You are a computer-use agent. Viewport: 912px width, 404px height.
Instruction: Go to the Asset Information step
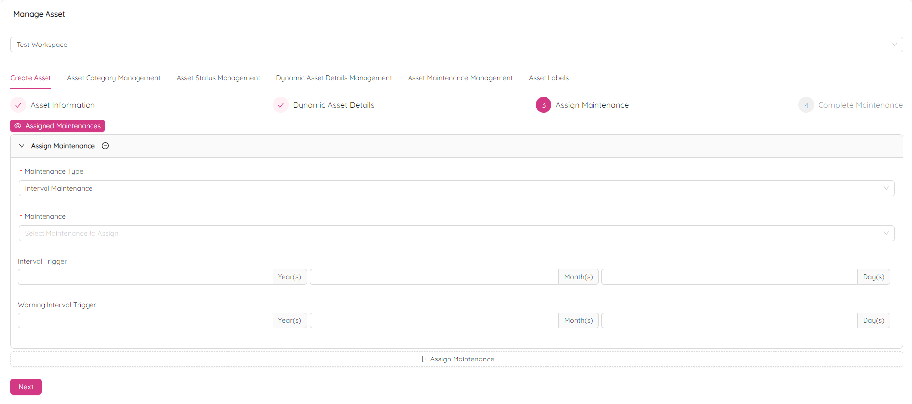[63, 105]
